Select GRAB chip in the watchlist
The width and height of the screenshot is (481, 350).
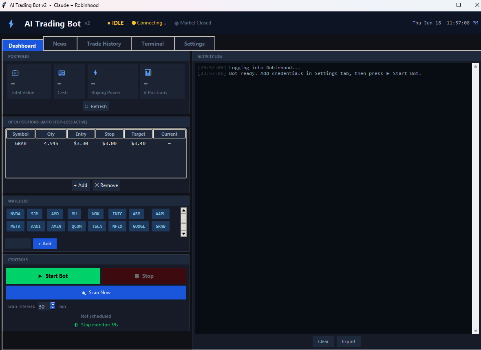[161, 227]
